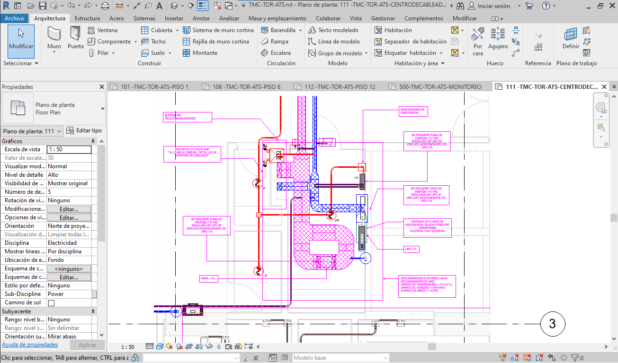The image size is (618, 363).
Task: Click the Editar tipo button
Action: point(84,130)
